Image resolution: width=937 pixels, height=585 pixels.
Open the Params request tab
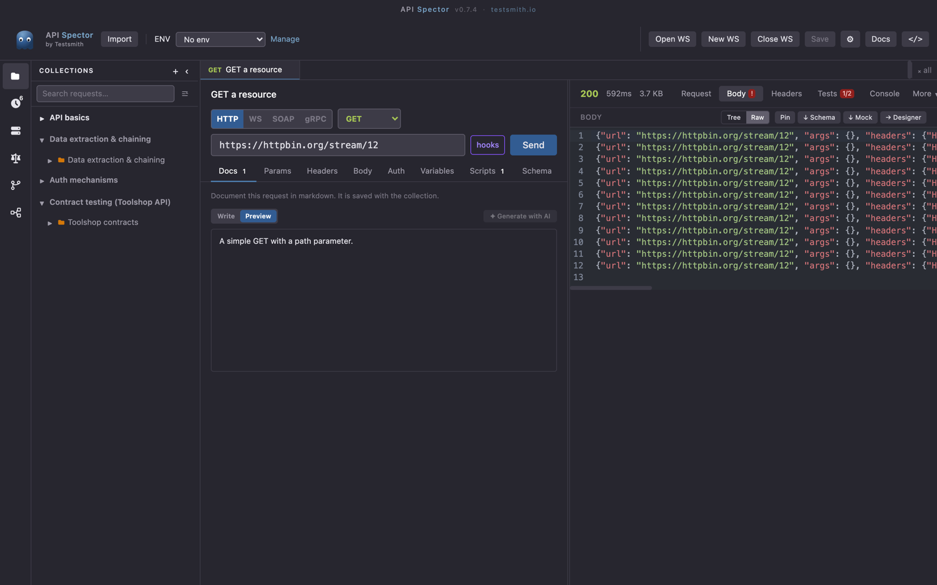[278, 171]
